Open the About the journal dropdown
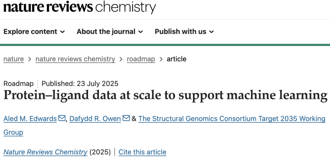 (110, 32)
